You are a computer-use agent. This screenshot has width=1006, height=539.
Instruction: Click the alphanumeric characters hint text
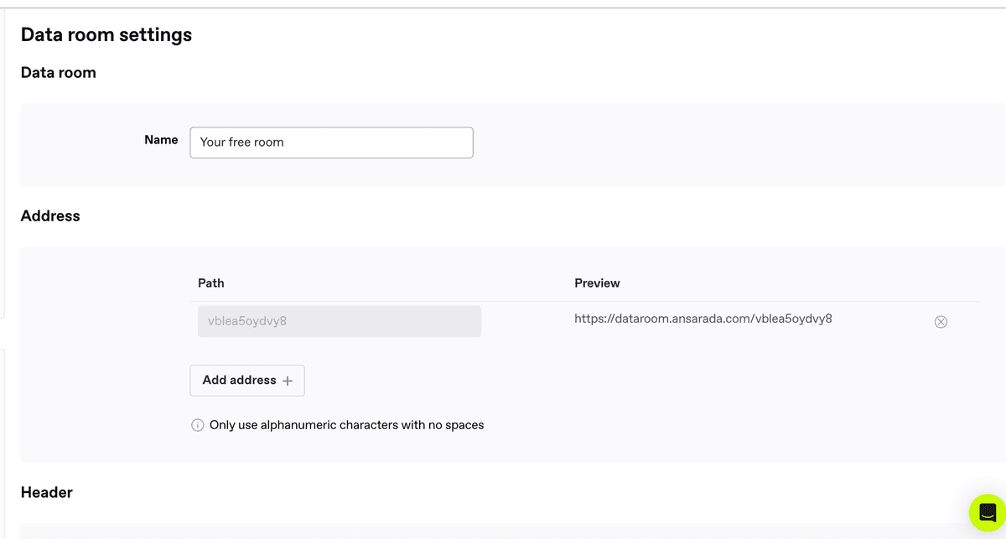tap(346, 425)
